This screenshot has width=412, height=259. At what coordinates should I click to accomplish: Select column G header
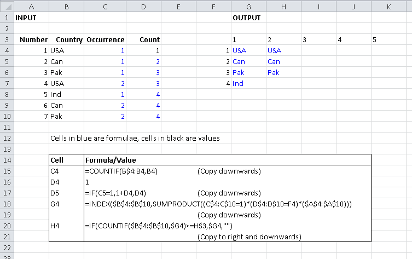[x=248, y=7]
